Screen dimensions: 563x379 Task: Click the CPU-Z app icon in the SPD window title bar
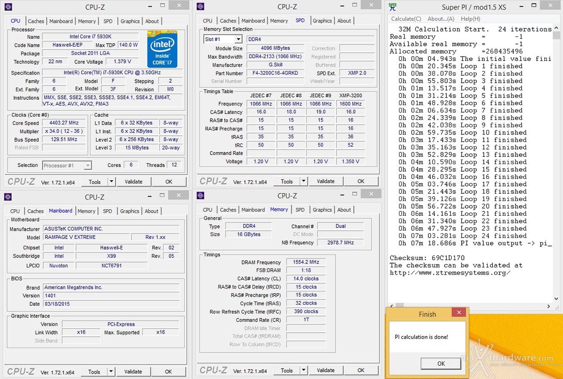(200, 6)
